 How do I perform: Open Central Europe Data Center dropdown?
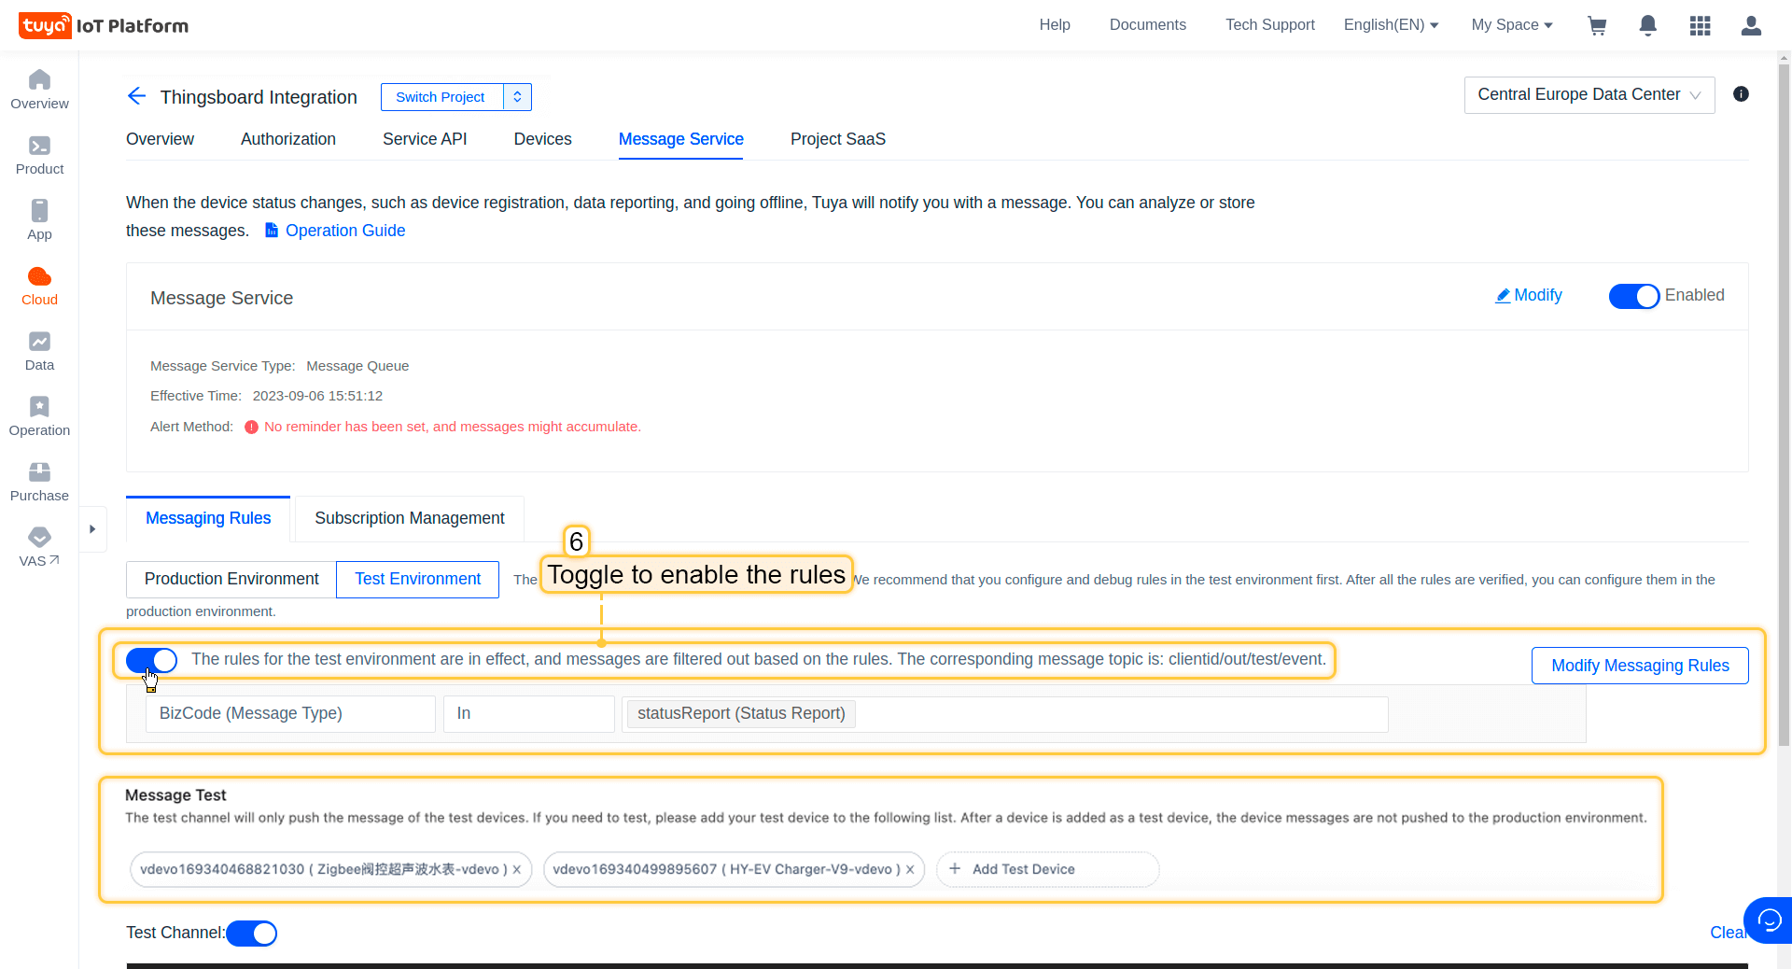(x=1589, y=95)
